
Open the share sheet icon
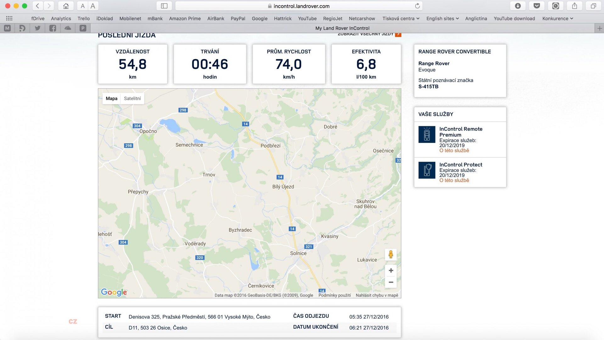coord(574,6)
